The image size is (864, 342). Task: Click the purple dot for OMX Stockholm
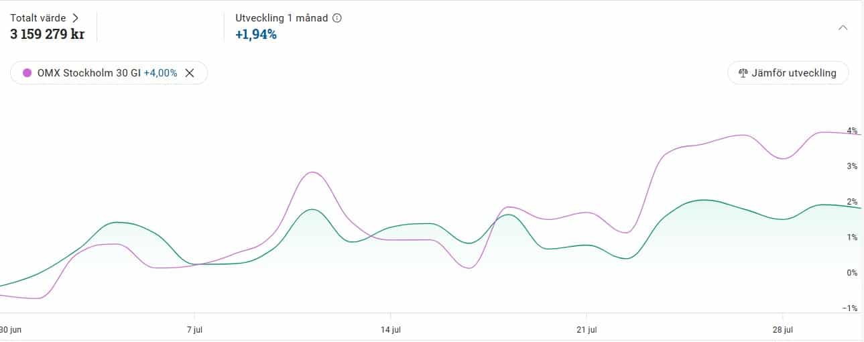click(27, 73)
